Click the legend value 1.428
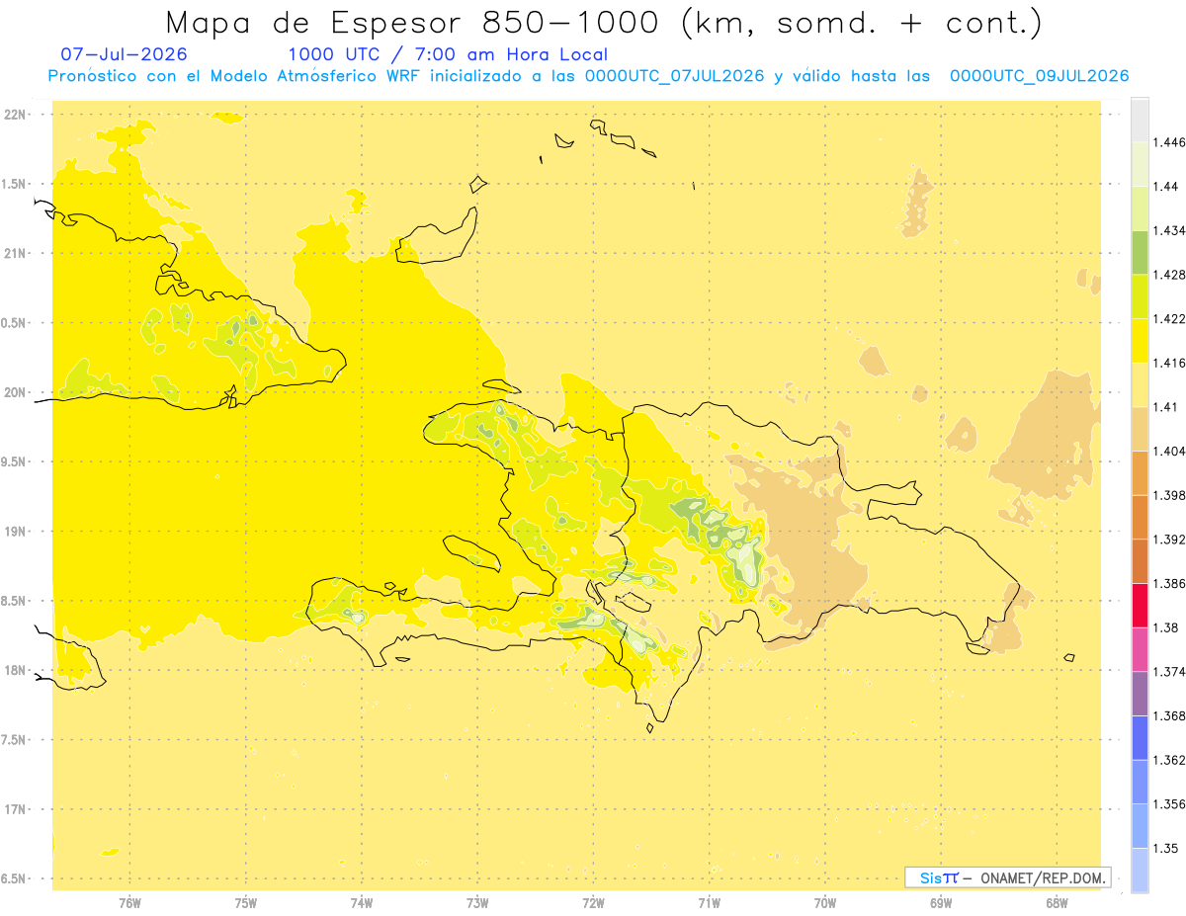The width and height of the screenshot is (1186, 916). tap(1169, 275)
